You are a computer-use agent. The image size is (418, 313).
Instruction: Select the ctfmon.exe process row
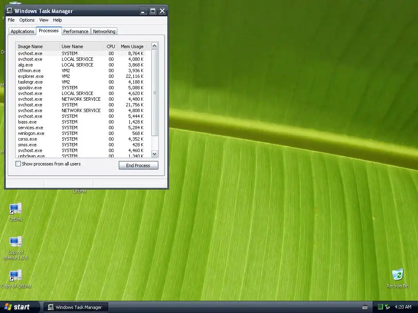pos(81,71)
